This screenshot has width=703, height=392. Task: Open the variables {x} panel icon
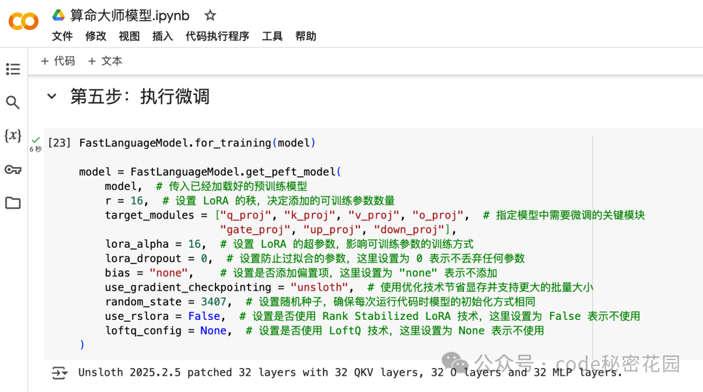pyautogui.click(x=13, y=136)
